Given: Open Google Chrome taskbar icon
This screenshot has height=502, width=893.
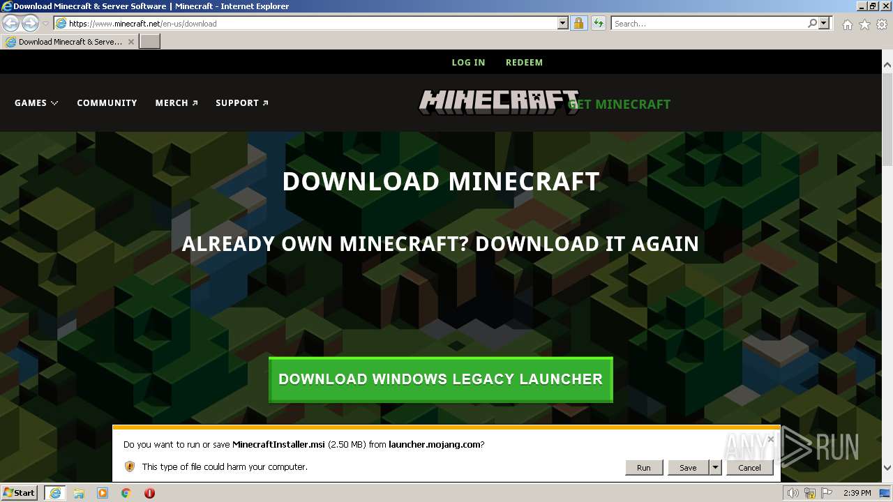Looking at the screenshot, I should click(126, 493).
